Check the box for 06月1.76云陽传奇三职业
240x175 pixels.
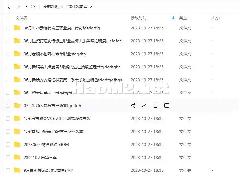coord(8,28)
